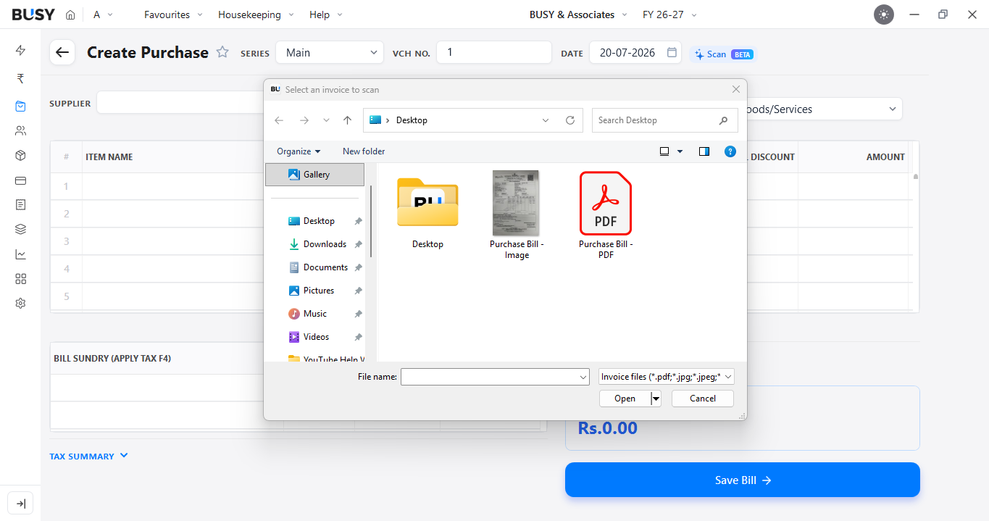
Task: Select Pictures in navigation pane
Action: (318, 291)
